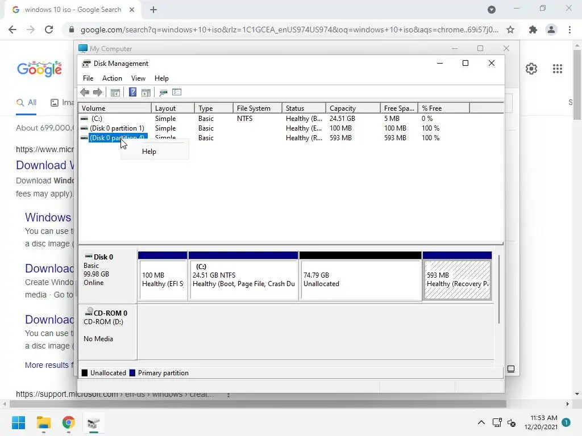
Task: Click the Disk Management graphical pane scrollbar
Action: pos(499,289)
